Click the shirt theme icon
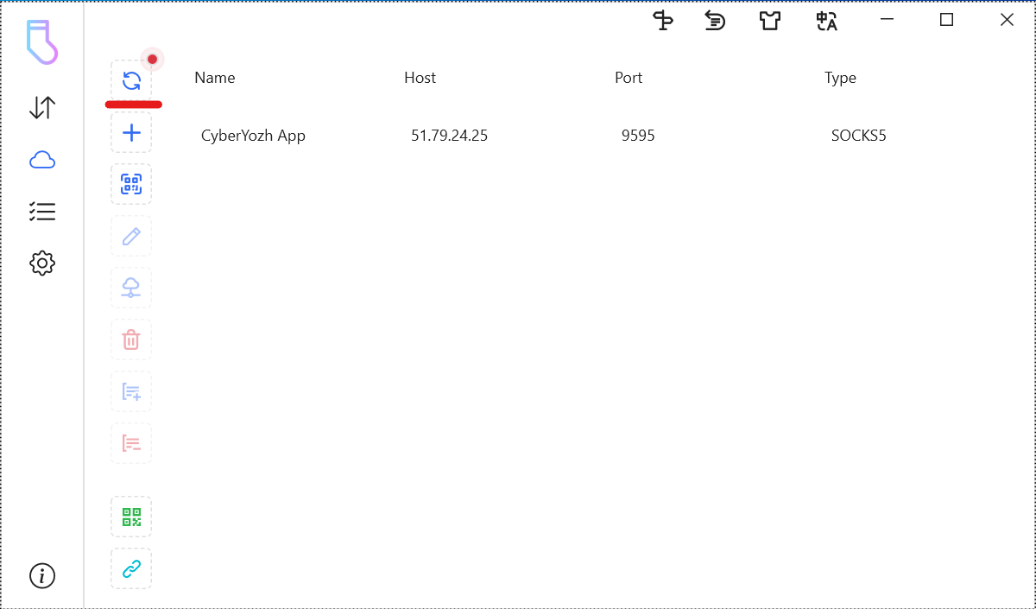The image size is (1036, 609). 769,21
